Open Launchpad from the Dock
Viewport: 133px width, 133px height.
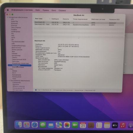(x=27, y=125)
